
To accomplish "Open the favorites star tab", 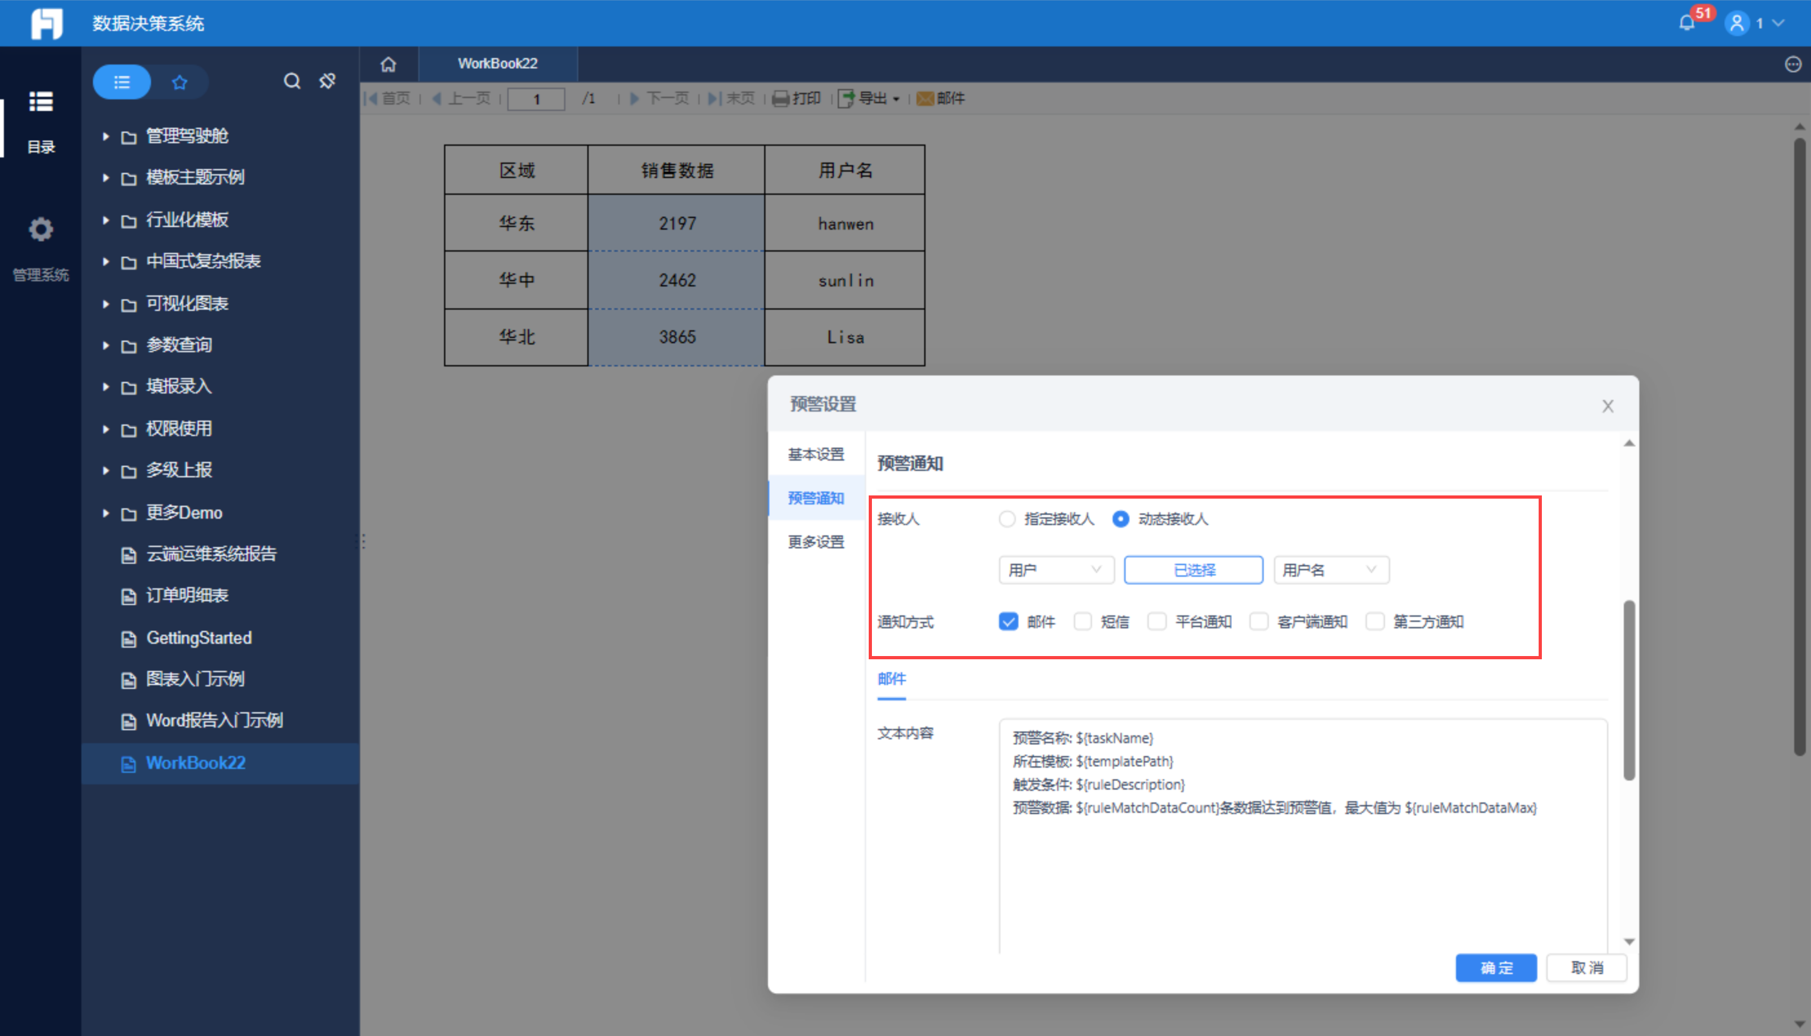I will [179, 82].
